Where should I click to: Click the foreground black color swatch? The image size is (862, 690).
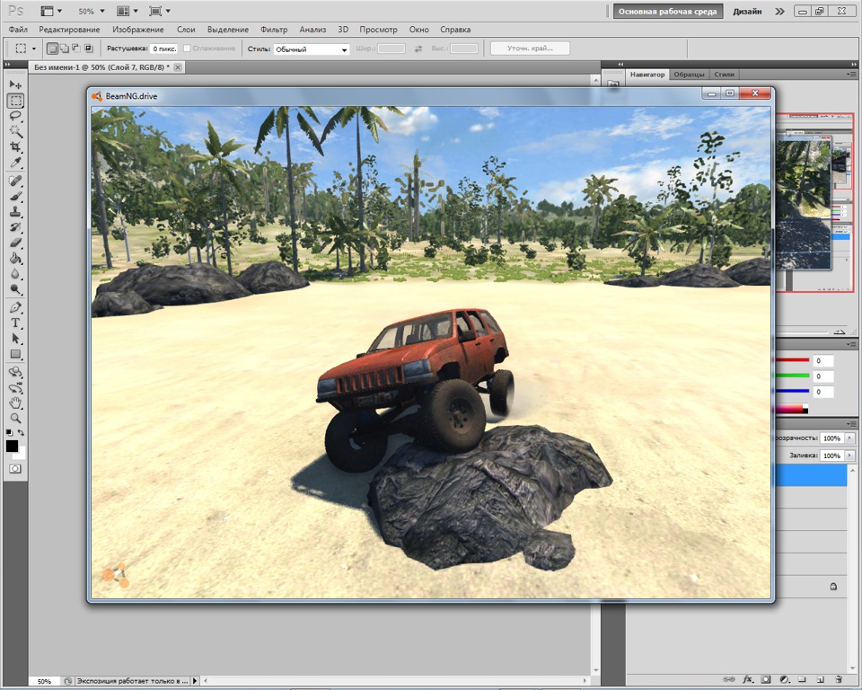(x=12, y=446)
